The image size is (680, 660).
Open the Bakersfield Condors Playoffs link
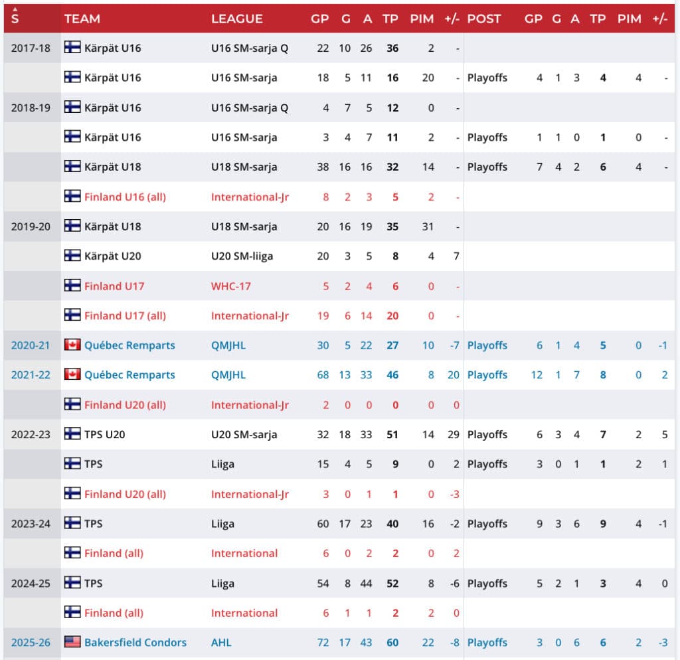487,642
